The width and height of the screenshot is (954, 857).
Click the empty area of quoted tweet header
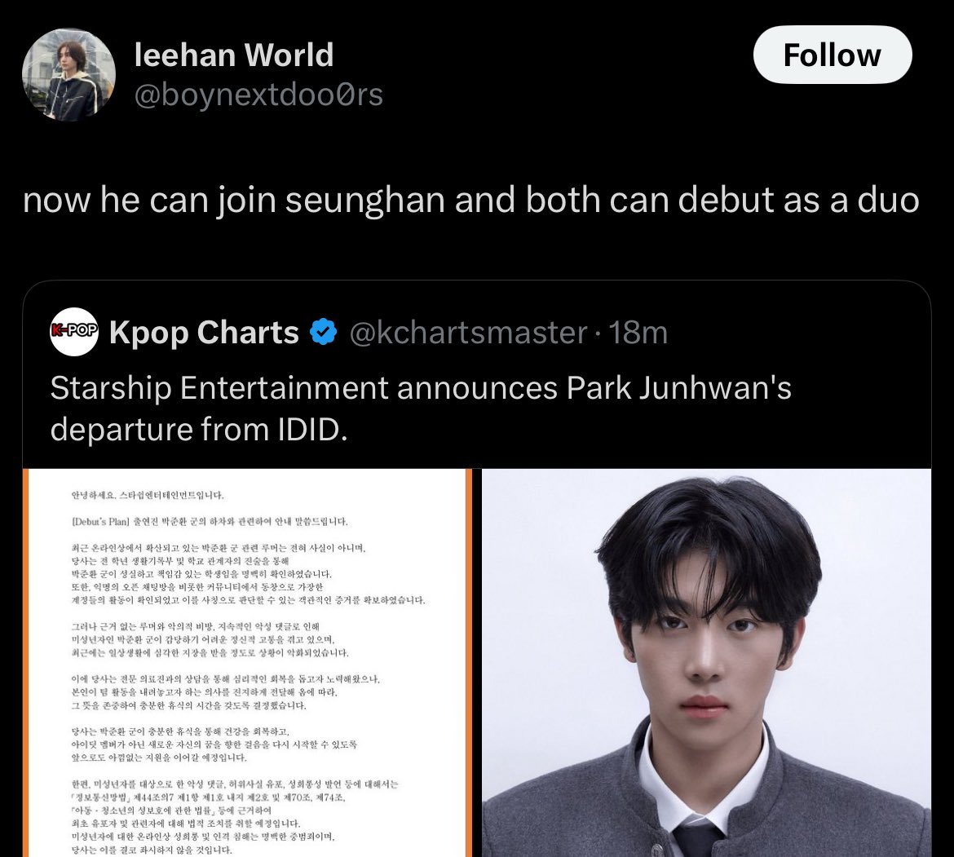pyautogui.click(x=797, y=333)
